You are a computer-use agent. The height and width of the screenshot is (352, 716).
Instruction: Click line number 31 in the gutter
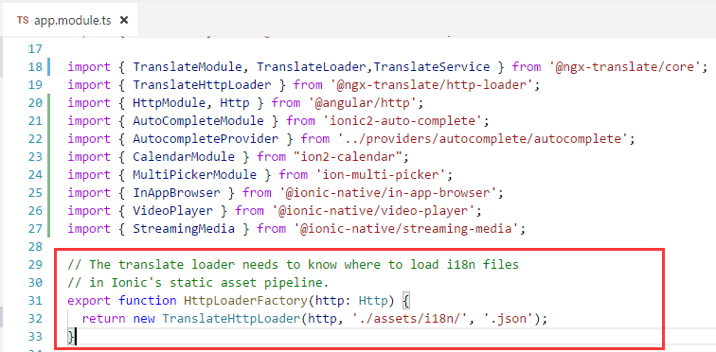35,301
